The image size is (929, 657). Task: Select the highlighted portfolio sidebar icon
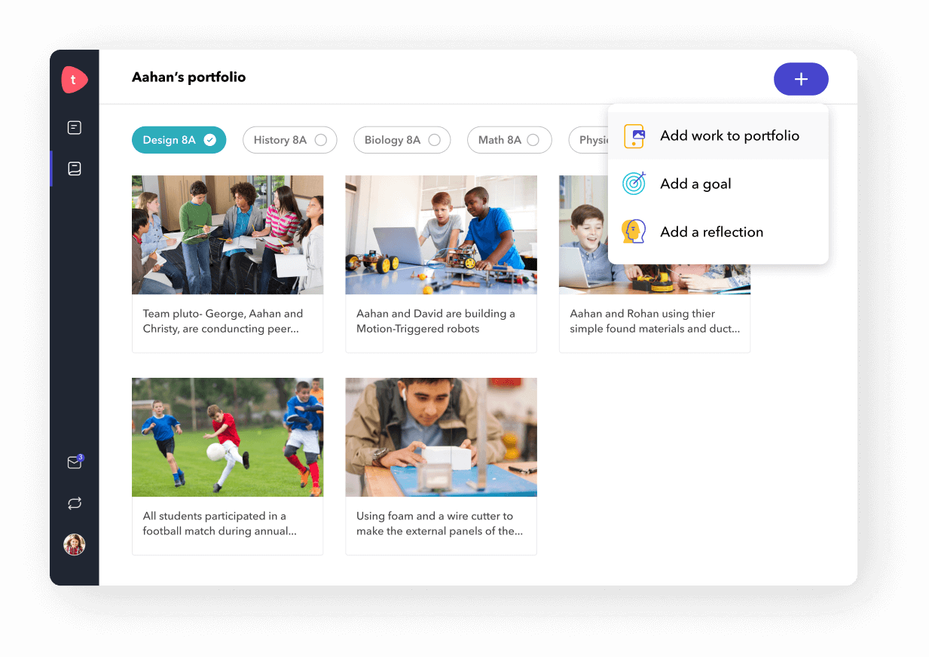(75, 169)
